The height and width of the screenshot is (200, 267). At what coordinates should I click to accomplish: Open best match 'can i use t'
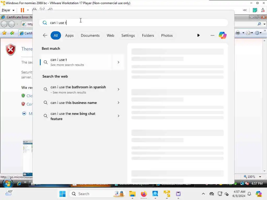(76, 62)
